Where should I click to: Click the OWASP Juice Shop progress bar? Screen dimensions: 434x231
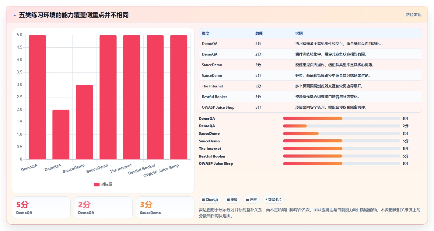[341, 164]
